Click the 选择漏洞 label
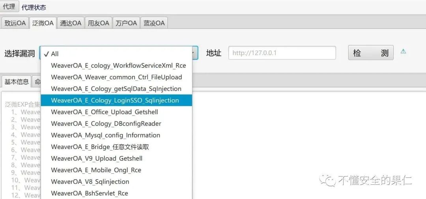The image size is (426, 199). click(20, 54)
